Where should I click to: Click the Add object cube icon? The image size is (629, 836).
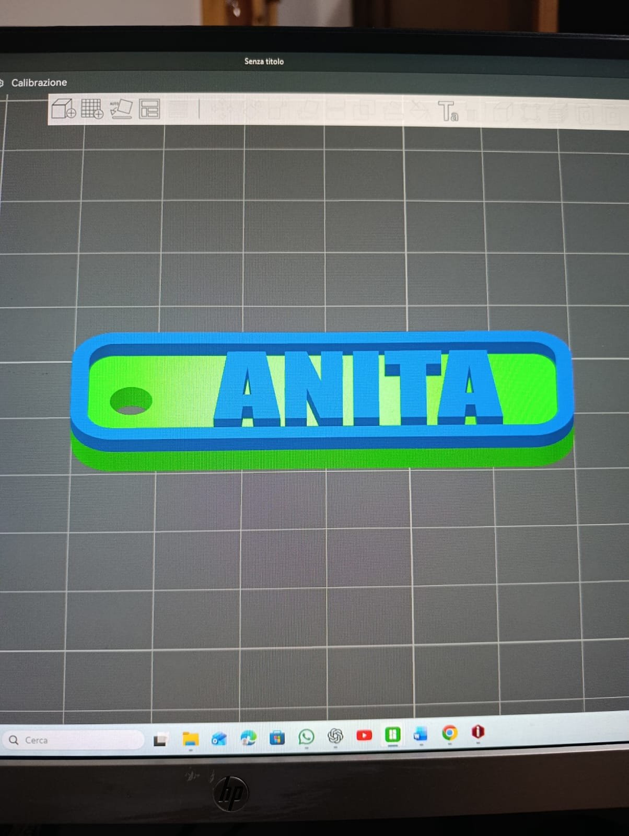coord(63,109)
